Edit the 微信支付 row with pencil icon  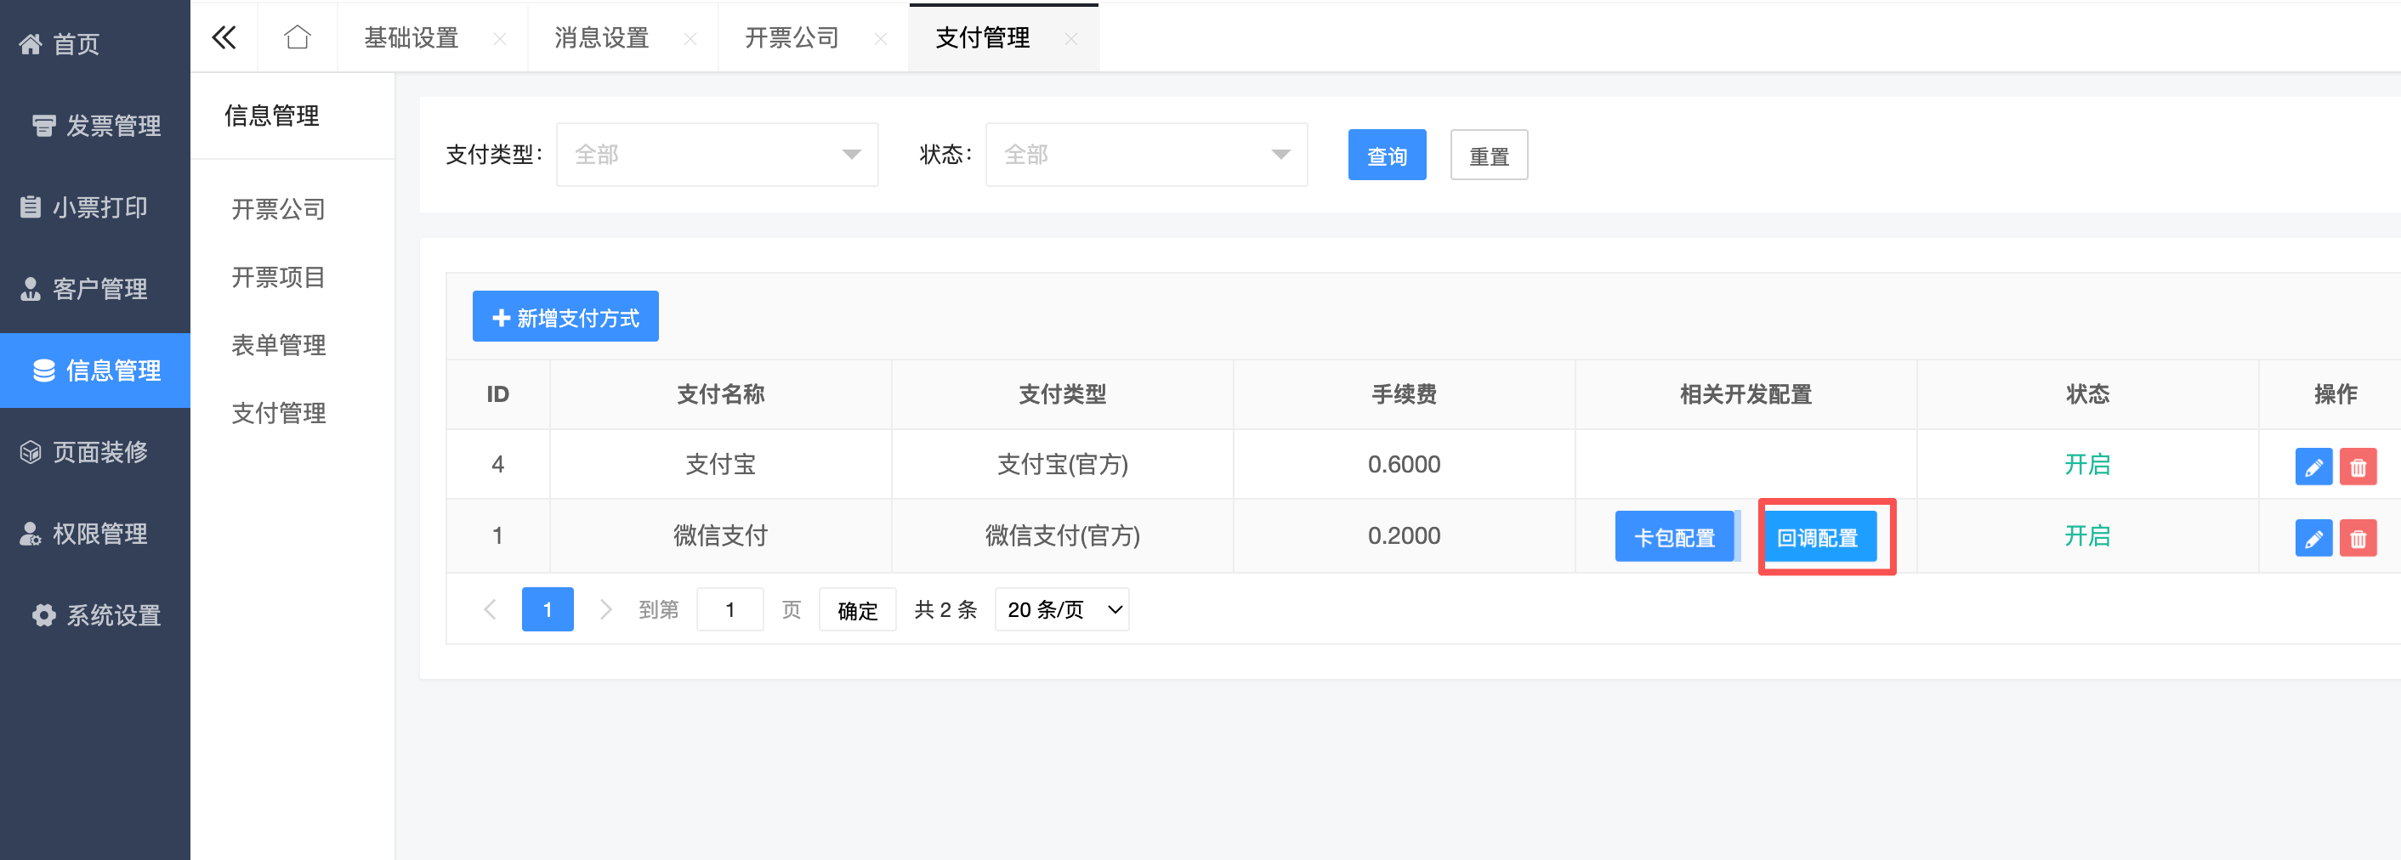click(2313, 538)
